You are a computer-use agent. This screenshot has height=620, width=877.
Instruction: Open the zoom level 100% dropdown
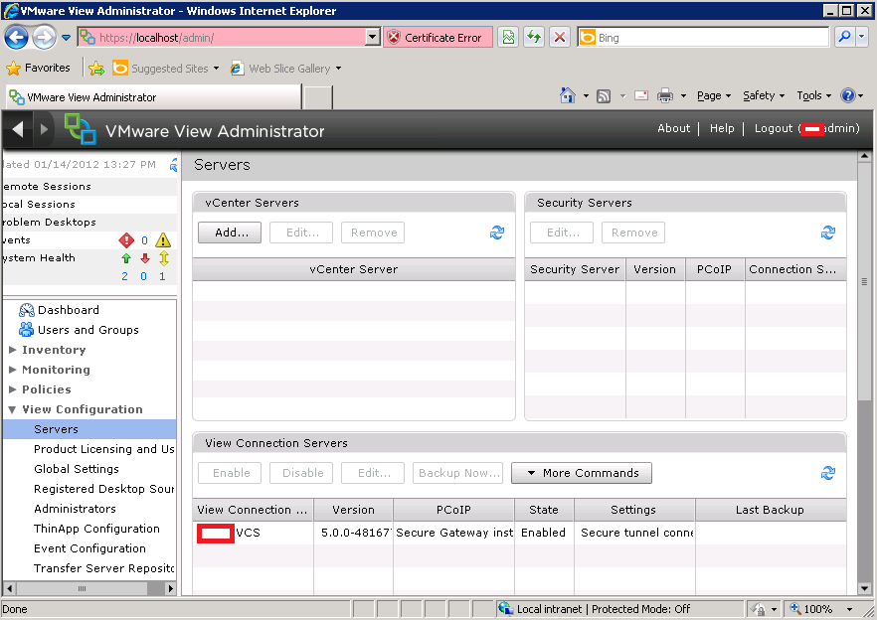(x=849, y=609)
